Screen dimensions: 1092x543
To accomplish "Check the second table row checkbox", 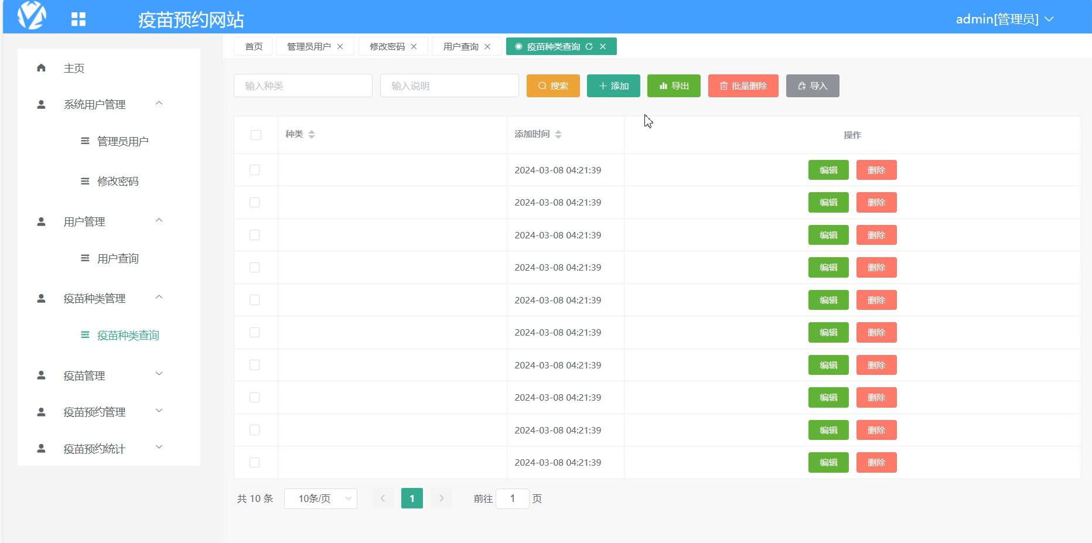I will pos(254,202).
